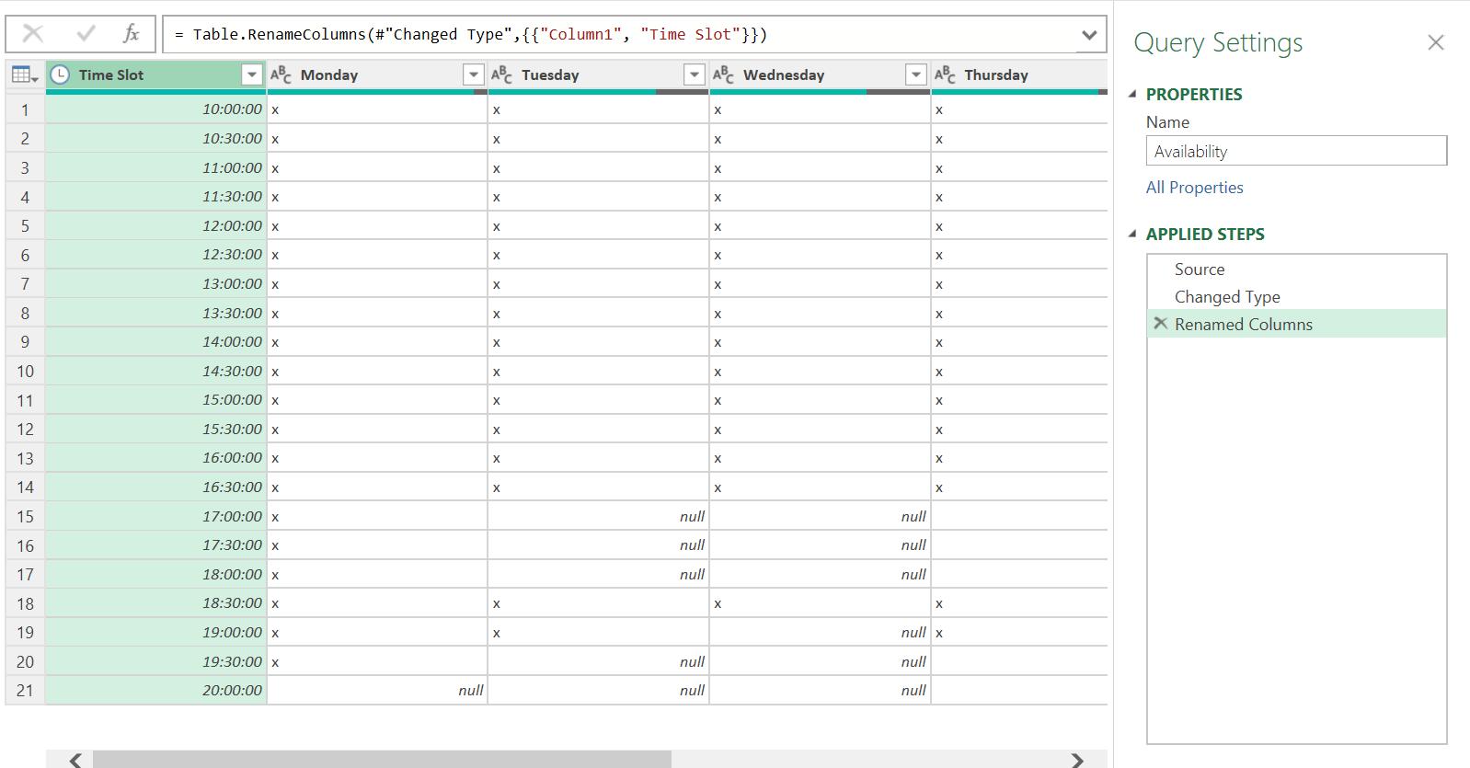The image size is (1470, 768).
Task: Select the Changed Type applied step
Action: click(x=1296, y=297)
